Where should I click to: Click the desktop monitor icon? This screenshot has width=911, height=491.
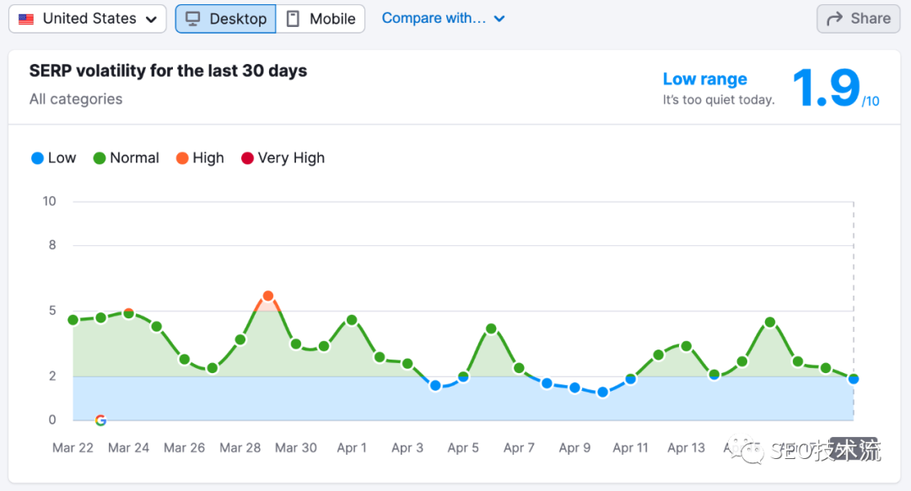point(192,19)
